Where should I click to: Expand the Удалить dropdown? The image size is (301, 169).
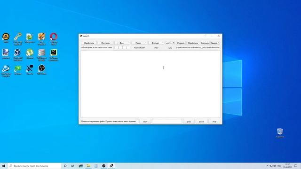pyautogui.click(x=215, y=43)
